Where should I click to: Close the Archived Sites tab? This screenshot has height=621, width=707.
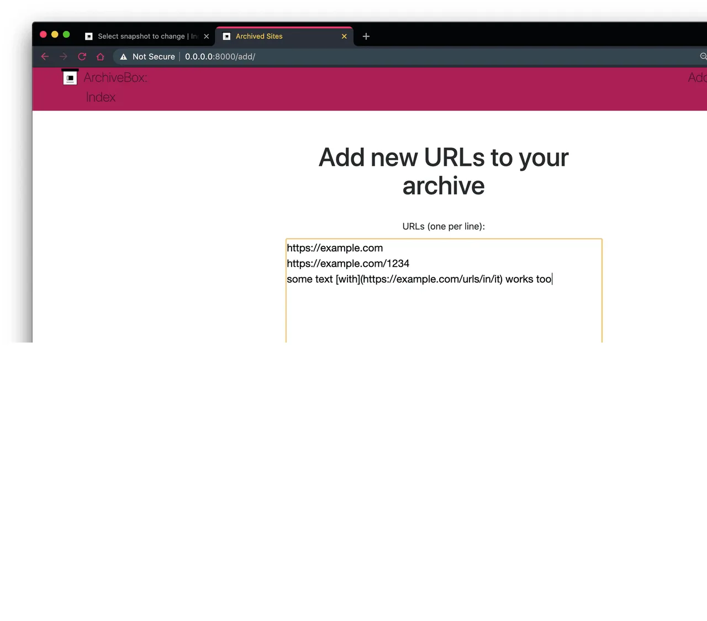(344, 36)
